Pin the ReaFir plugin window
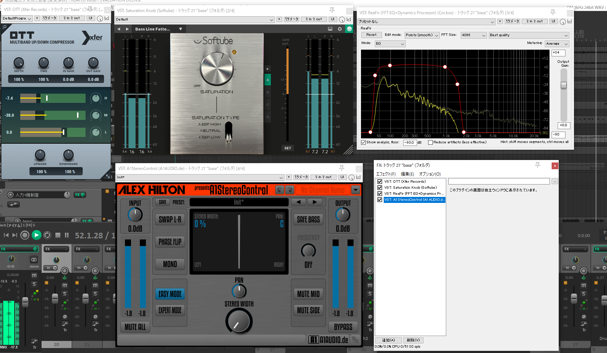The image size is (607, 353). click(x=553, y=12)
